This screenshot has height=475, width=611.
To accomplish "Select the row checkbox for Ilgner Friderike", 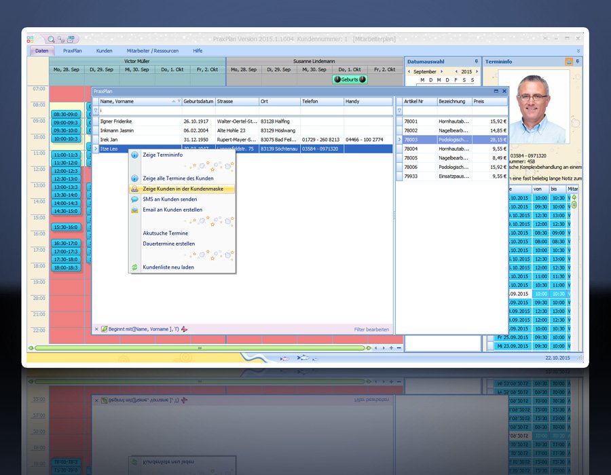I will pos(96,121).
